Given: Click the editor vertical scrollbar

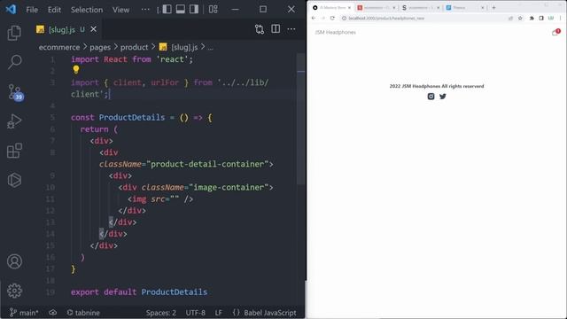Looking at the screenshot, I should point(301,120).
